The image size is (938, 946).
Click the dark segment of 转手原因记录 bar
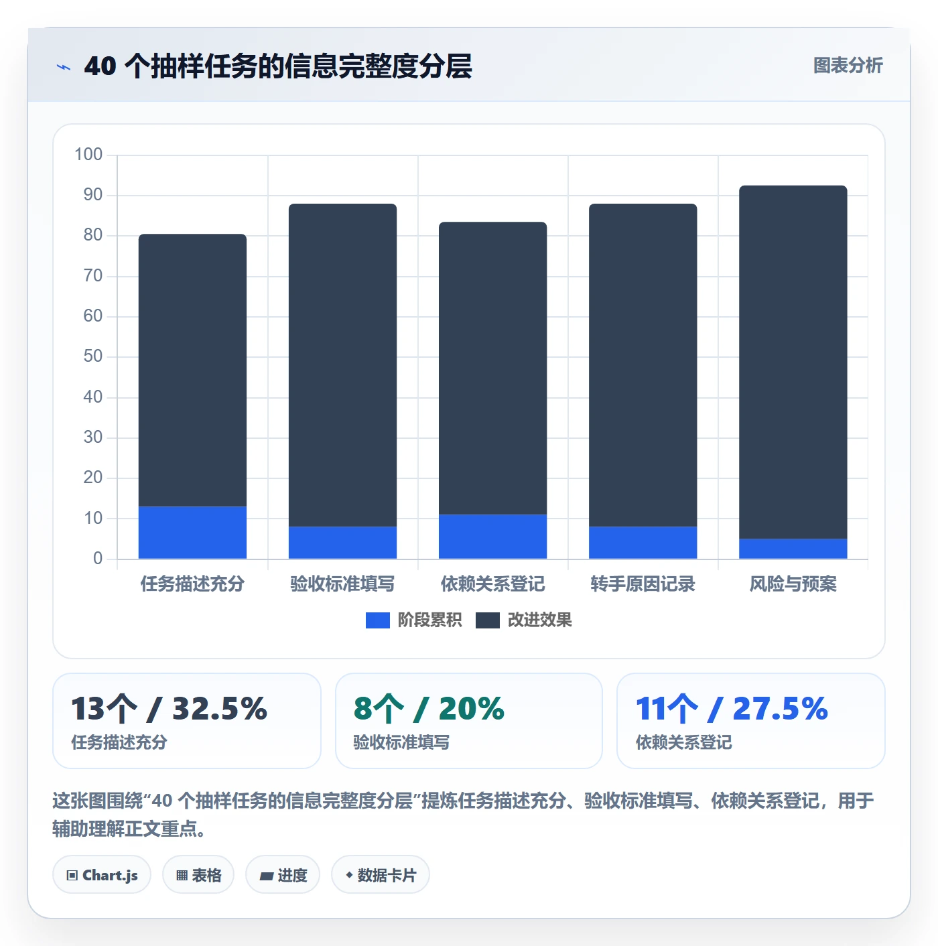[643, 365]
